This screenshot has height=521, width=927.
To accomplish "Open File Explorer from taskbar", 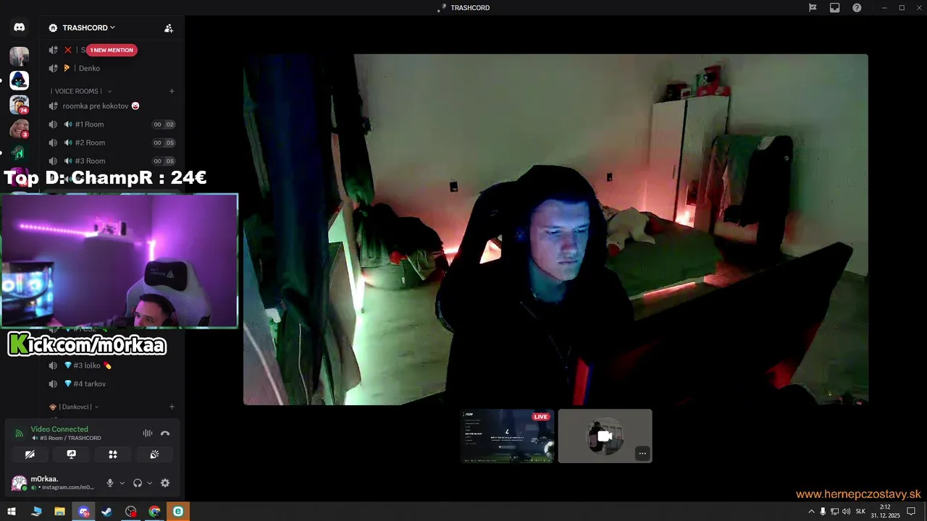I will pyautogui.click(x=59, y=512).
